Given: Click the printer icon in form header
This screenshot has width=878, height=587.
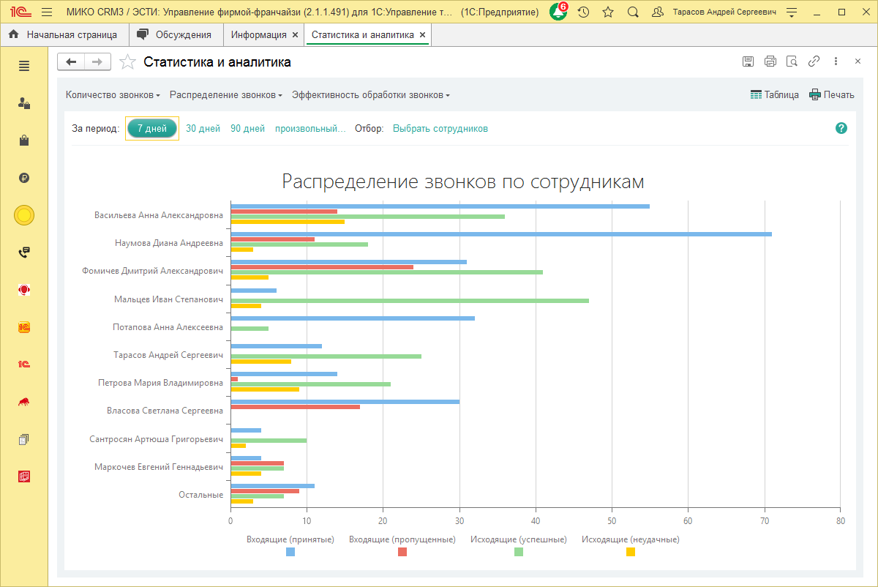Looking at the screenshot, I should (x=770, y=62).
